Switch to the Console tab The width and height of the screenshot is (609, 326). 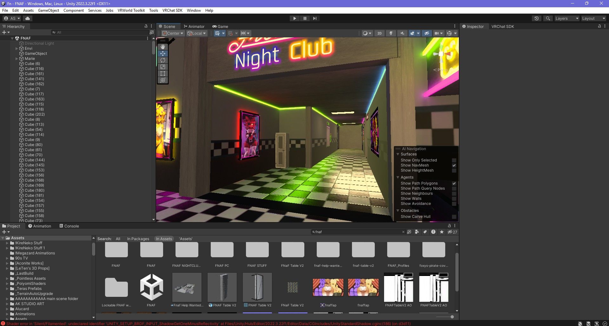[69, 226]
